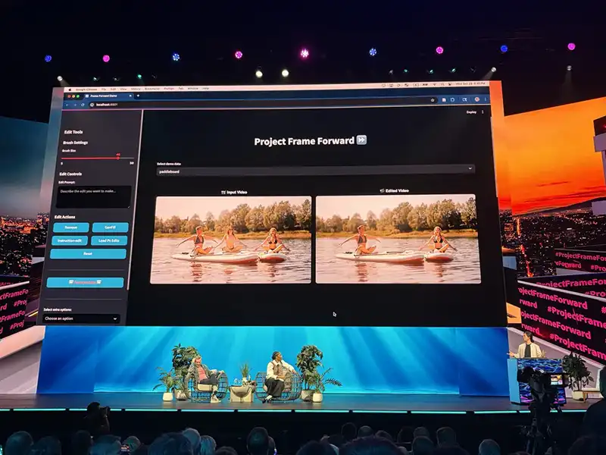Click the Edited Video preview image
This screenshot has width=606, height=455.
point(398,239)
